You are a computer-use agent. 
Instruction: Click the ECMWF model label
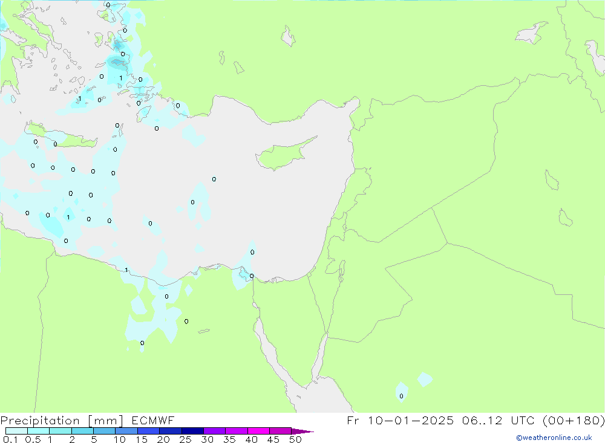153,421
